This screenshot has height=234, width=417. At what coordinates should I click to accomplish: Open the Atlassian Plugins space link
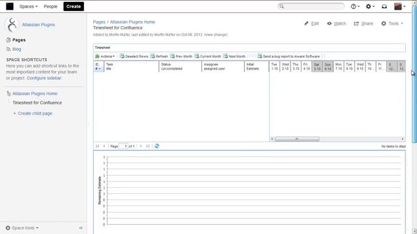click(38, 25)
